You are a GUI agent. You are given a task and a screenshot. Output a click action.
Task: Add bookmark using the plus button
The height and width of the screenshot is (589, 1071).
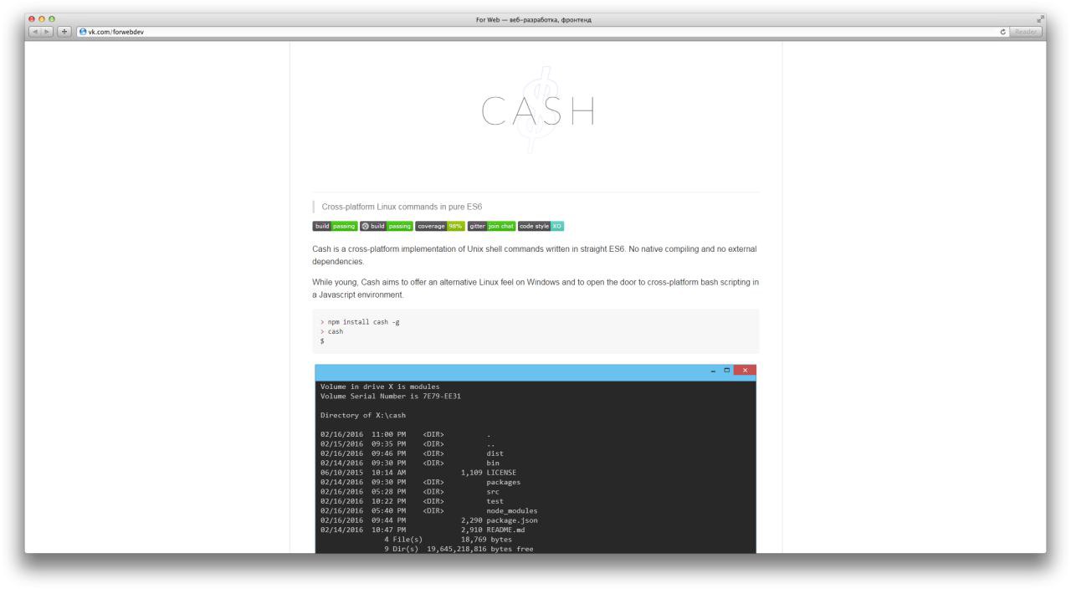pyautogui.click(x=64, y=32)
